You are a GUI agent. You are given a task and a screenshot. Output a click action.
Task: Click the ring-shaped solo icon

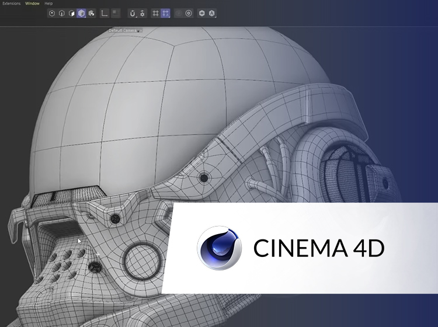[x=189, y=13]
